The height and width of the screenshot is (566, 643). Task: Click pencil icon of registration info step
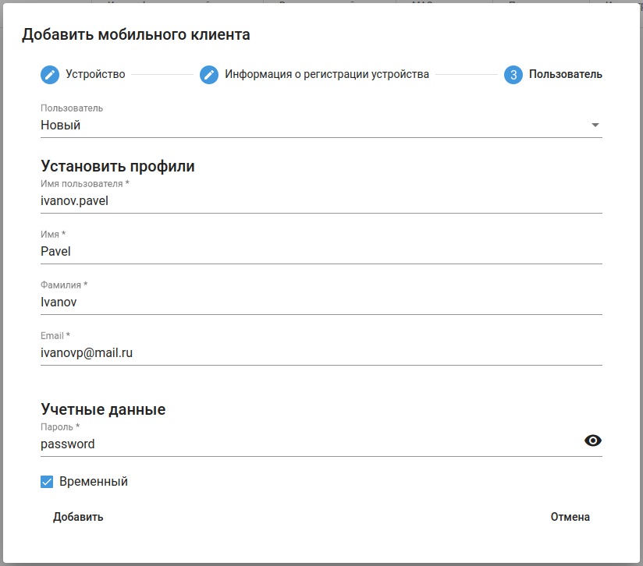pyautogui.click(x=209, y=75)
